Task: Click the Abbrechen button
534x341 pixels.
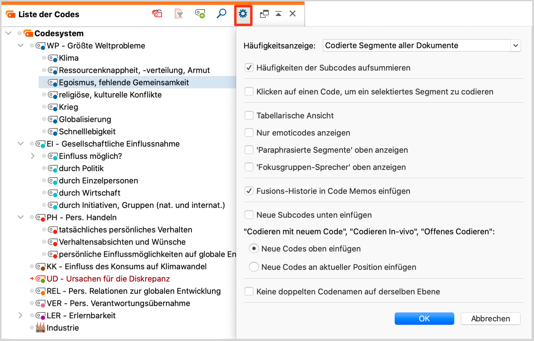Action: (490, 319)
